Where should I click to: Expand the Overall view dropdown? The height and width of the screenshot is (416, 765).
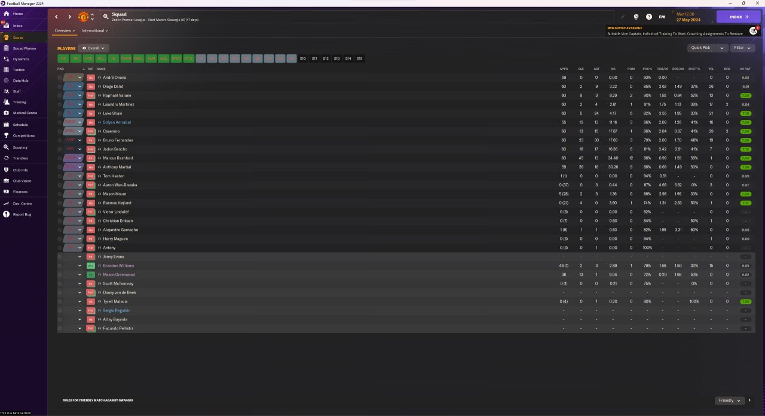[x=93, y=48]
